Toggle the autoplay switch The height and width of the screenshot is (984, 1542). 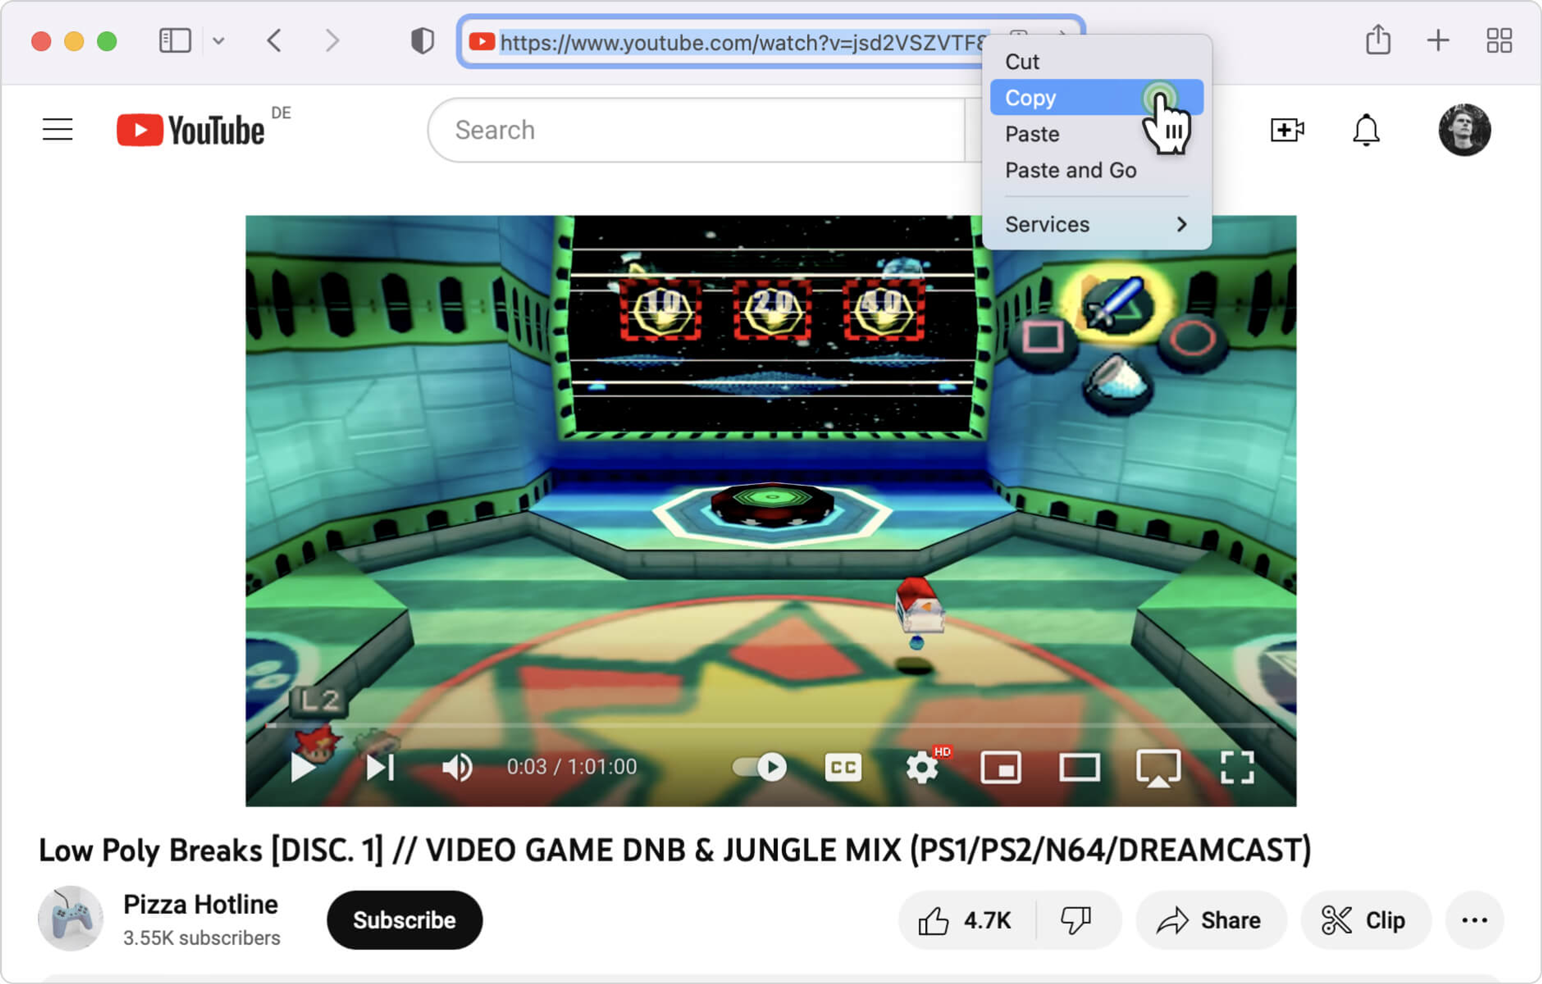pos(760,767)
